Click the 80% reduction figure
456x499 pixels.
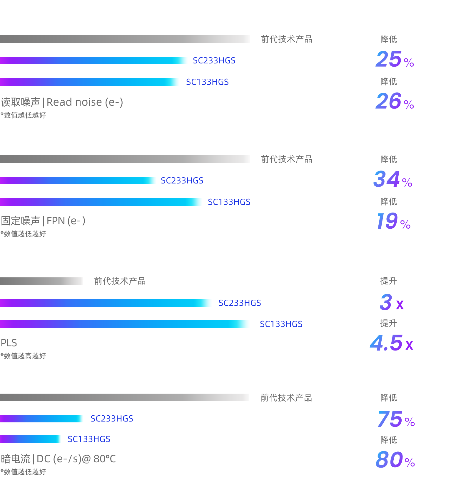[x=395, y=460]
